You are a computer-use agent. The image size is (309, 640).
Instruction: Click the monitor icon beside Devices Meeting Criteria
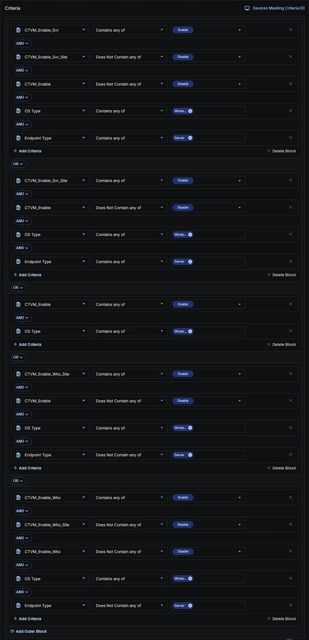click(x=247, y=8)
